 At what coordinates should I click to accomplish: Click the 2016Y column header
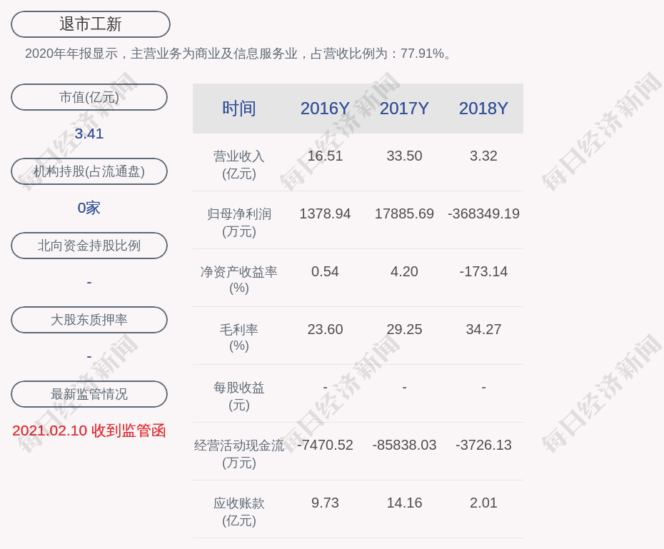click(325, 109)
